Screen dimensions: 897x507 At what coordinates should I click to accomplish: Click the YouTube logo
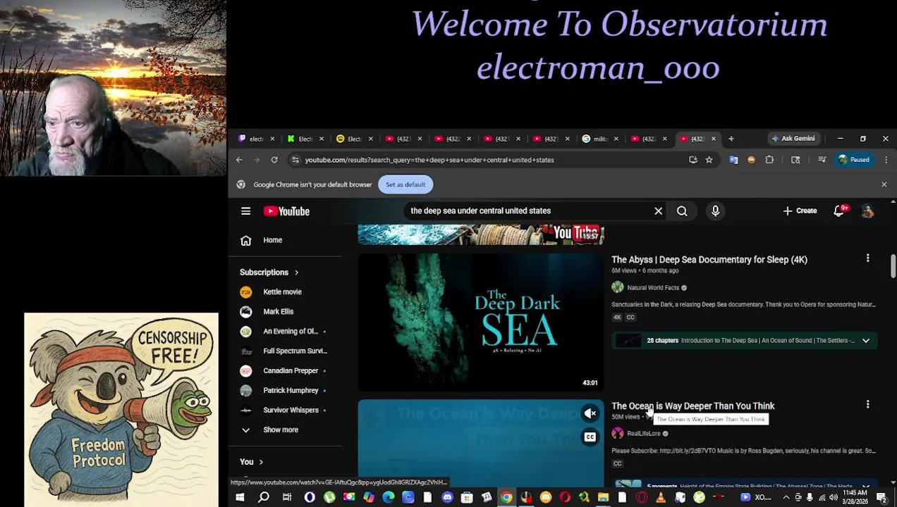coord(286,211)
